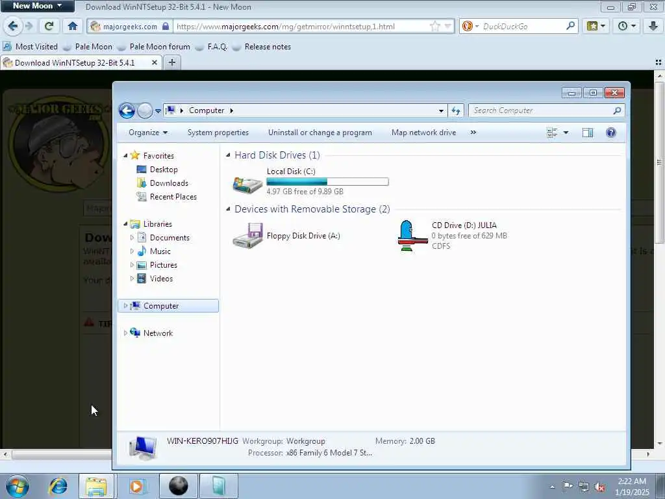Select Local Disk (C:) drive icon

[247, 184]
